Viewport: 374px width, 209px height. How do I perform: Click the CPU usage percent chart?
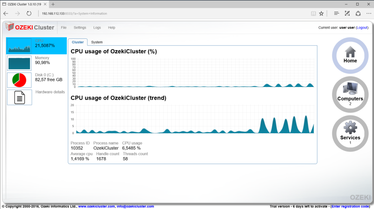click(192, 73)
